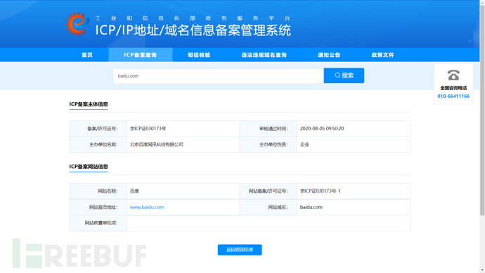This screenshot has width=485, height=273.
Task: Open the www.baidu.com homepage link
Action: [147, 207]
